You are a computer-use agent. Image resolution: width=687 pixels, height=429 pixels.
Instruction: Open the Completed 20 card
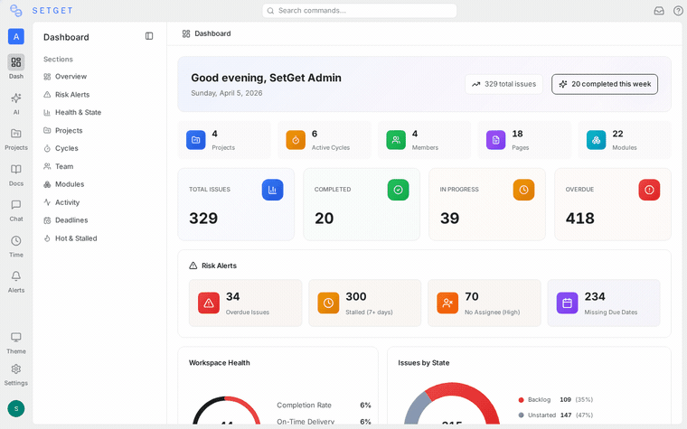pyautogui.click(x=362, y=204)
